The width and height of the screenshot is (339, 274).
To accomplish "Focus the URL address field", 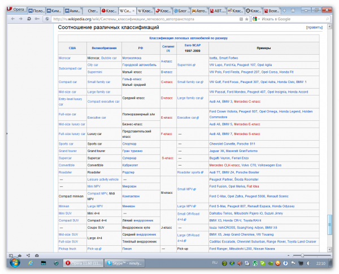I will pos(145,19).
